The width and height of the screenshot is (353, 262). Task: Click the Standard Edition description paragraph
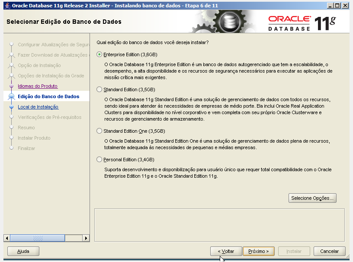217,109
